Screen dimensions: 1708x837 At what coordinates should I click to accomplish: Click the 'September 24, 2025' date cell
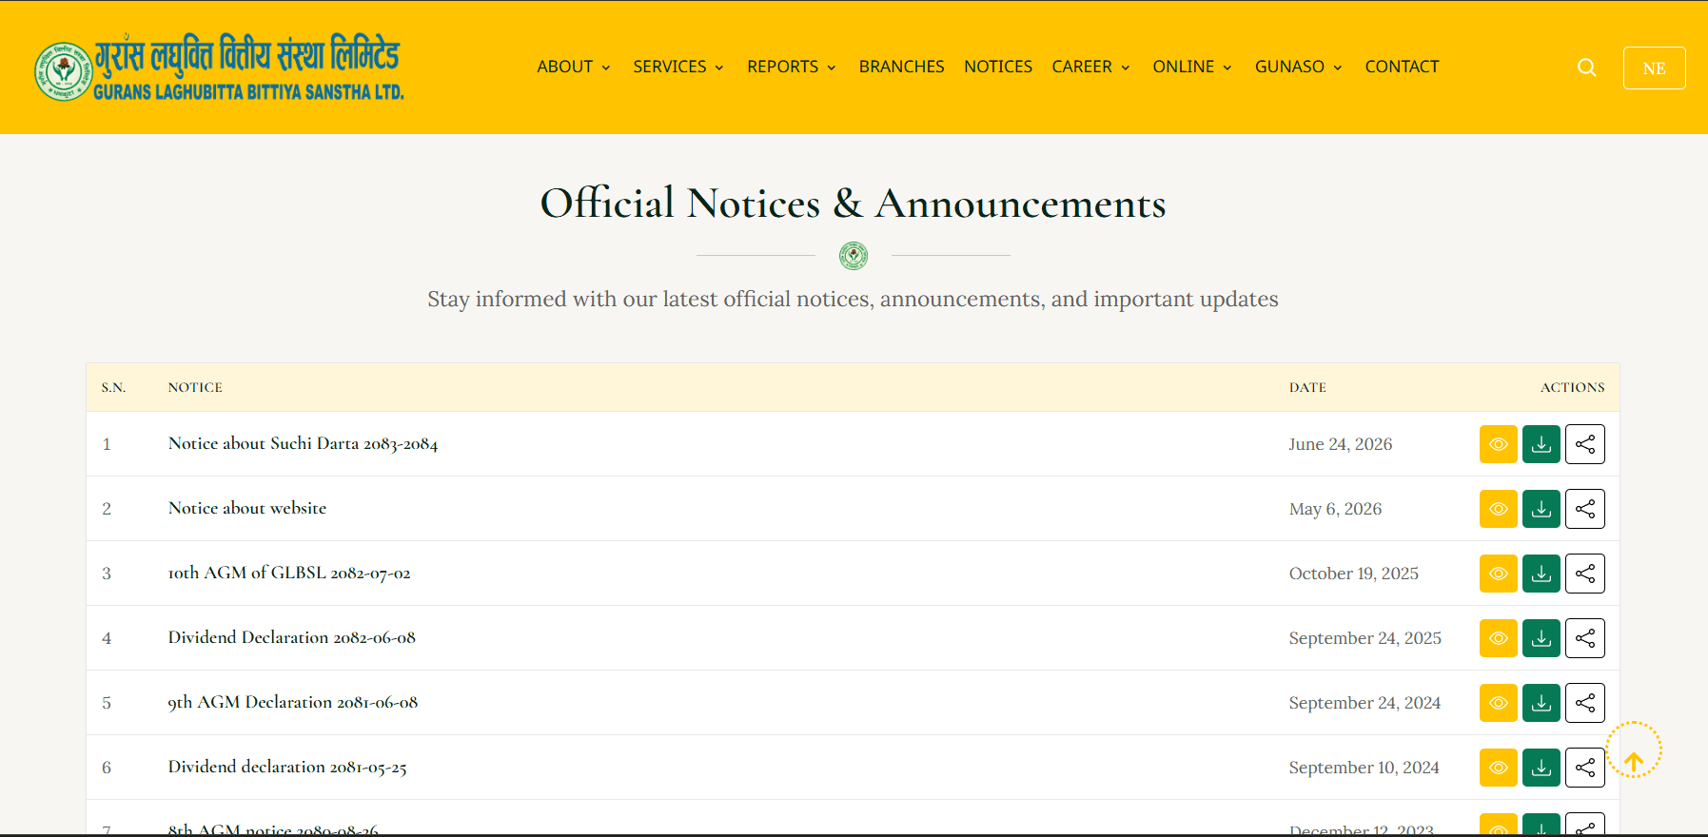1364,638
